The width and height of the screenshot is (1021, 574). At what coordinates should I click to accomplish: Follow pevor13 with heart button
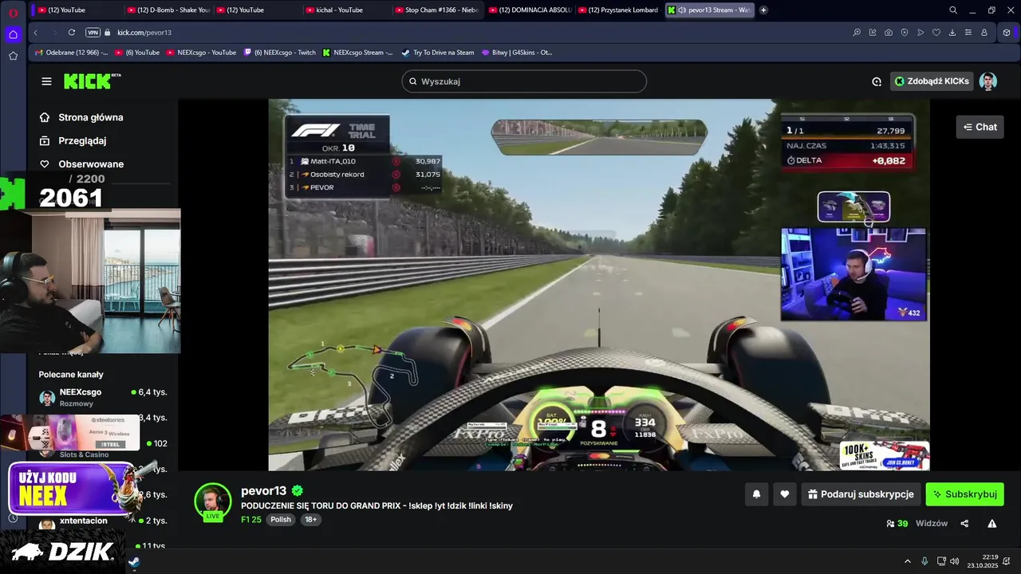785,494
